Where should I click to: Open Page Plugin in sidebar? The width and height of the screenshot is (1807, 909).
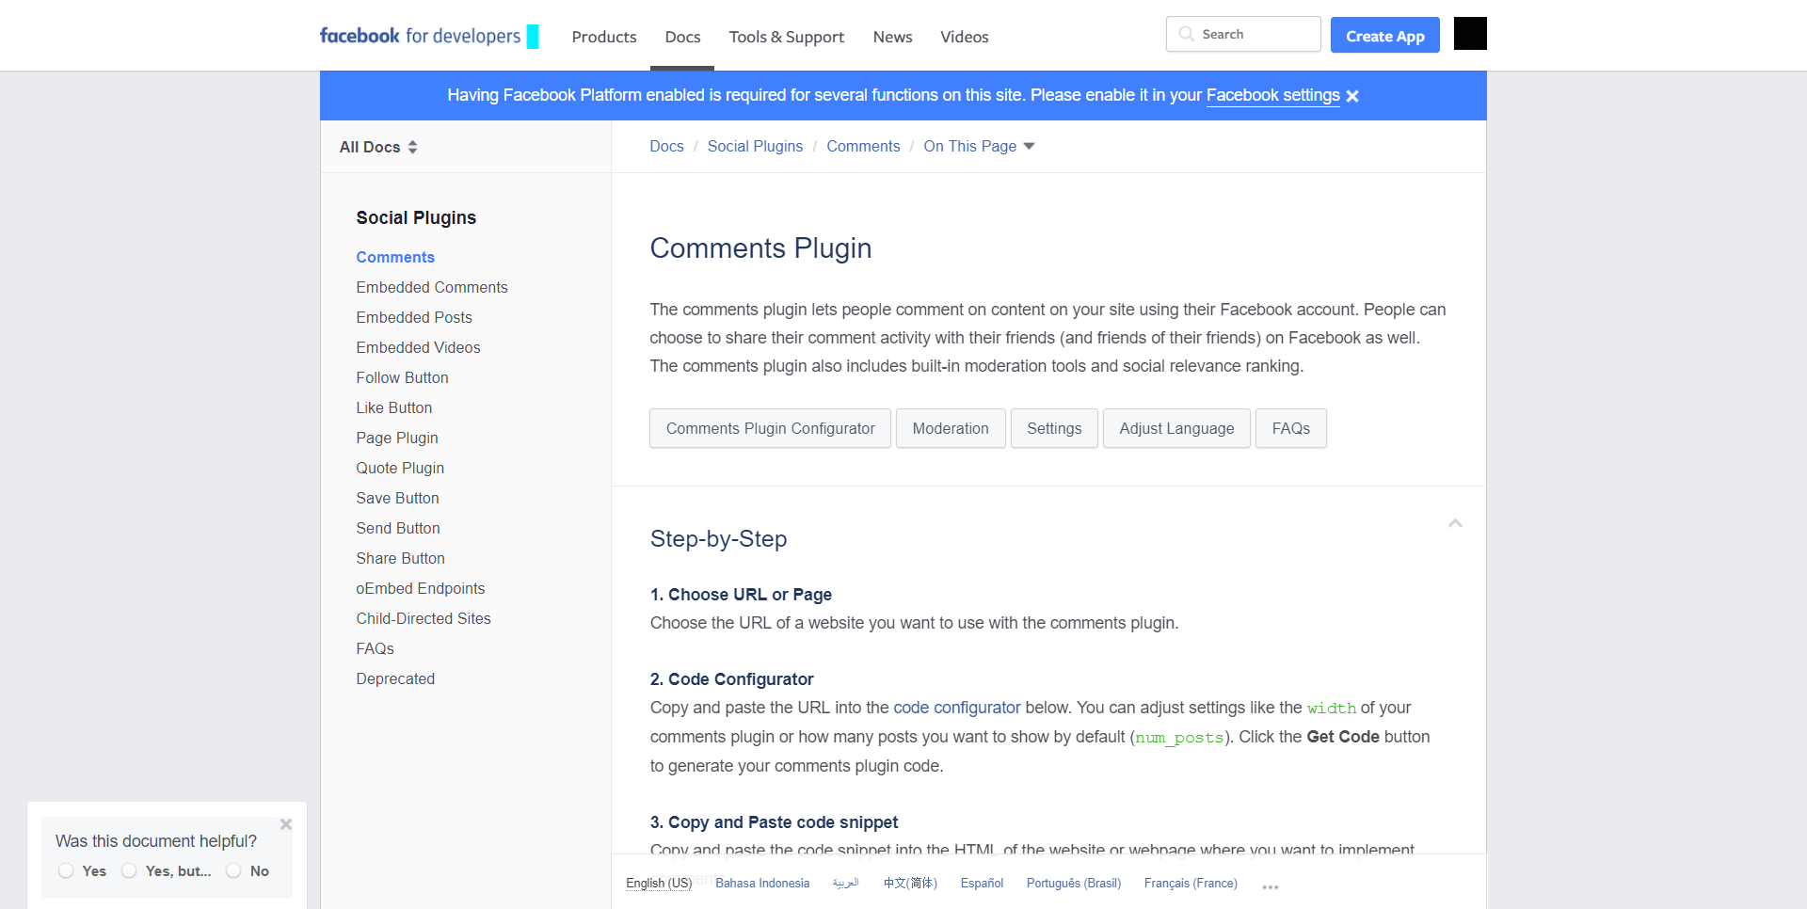(397, 438)
